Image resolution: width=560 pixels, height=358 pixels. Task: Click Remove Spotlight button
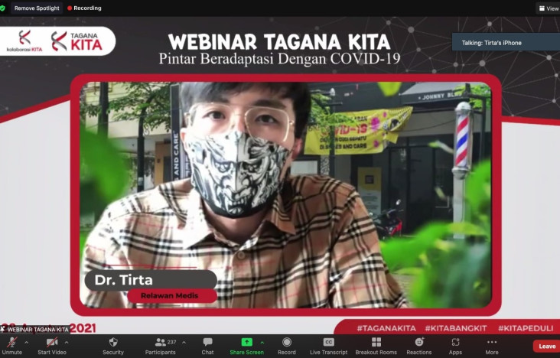tap(37, 8)
